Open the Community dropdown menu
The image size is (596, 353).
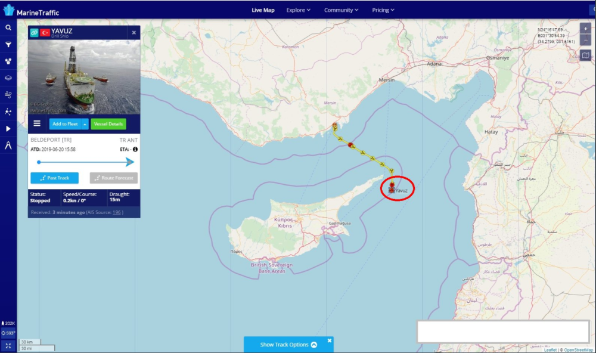341,10
